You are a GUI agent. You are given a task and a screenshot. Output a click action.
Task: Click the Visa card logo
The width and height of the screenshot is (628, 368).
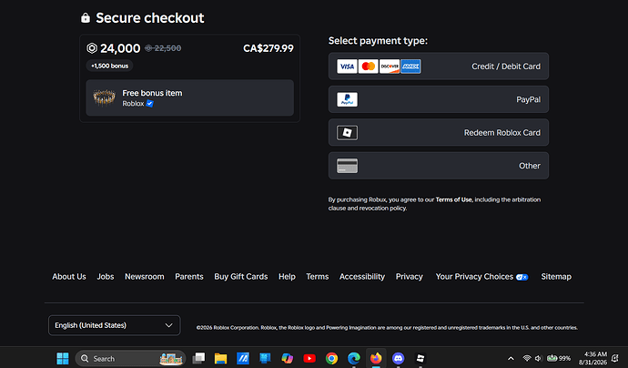tap(347, 66)
